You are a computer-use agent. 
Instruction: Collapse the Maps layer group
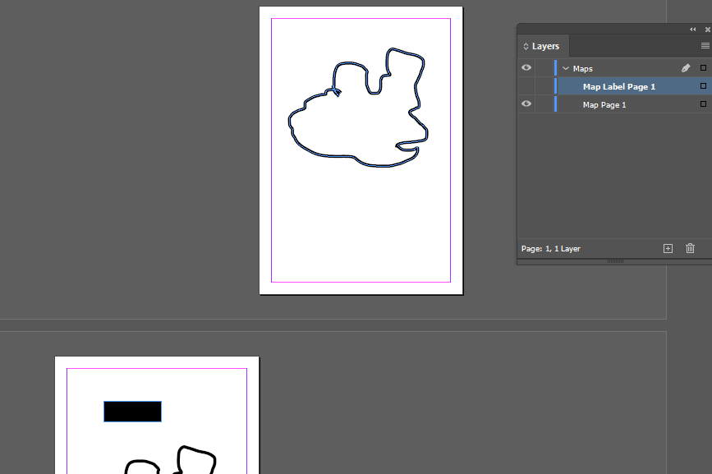pyautogui.click(x=564, y=68)
